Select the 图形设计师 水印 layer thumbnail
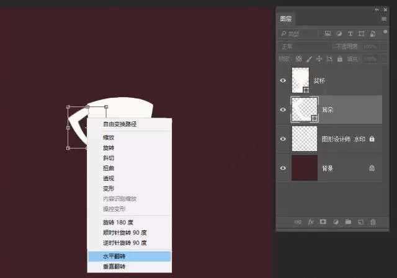Image resolution: width=397 pixels, height=278 pixels. coord(305,139)
